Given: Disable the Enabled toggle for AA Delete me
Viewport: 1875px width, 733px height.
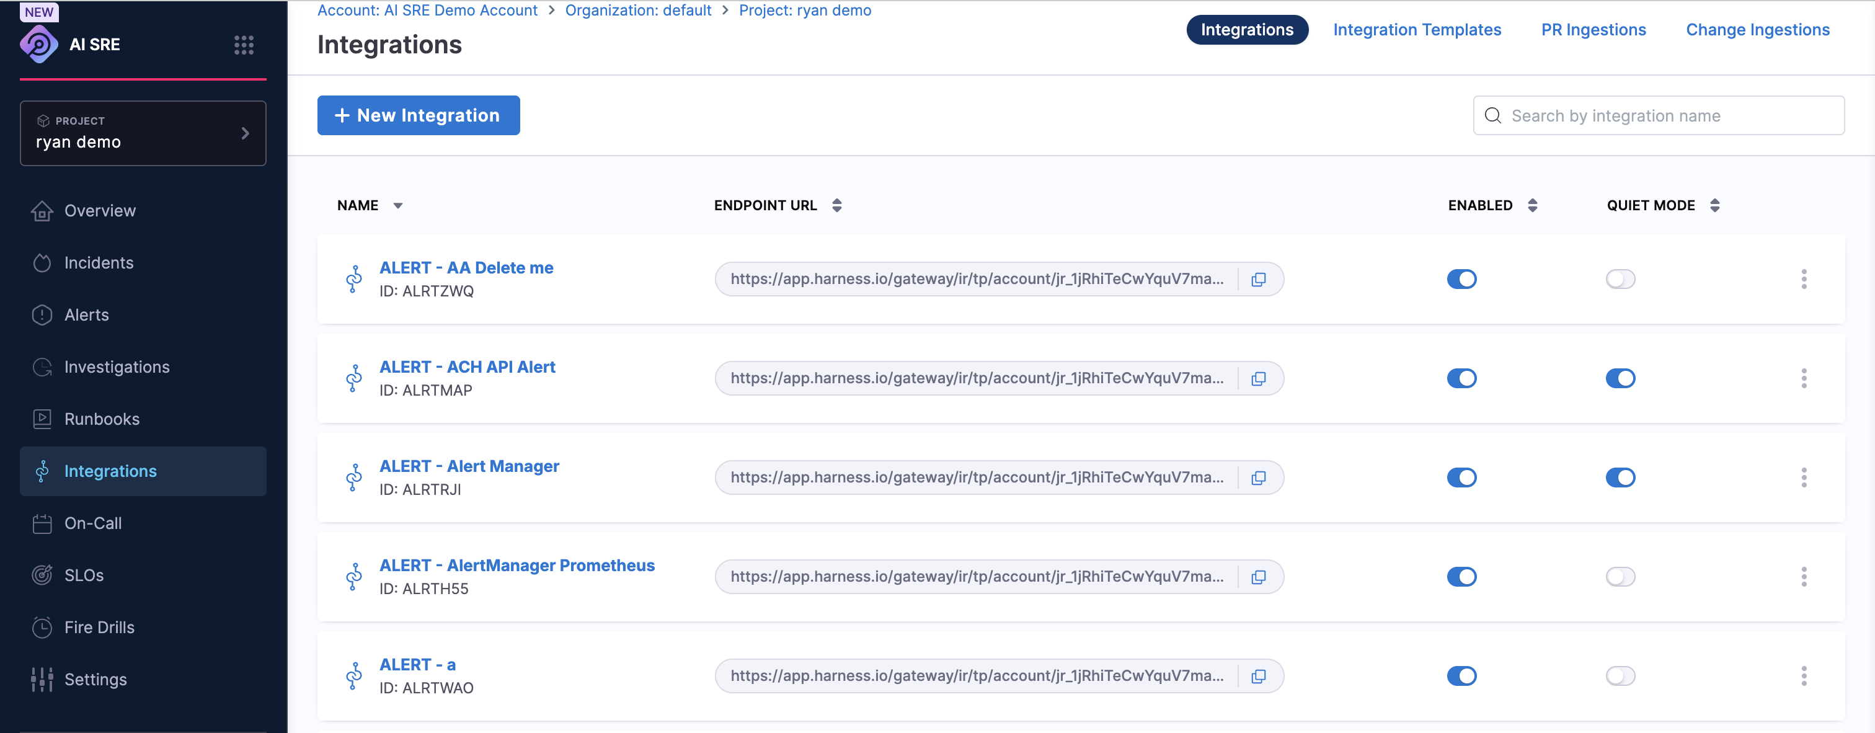Looking at the screenshot, I should 1461,279.
